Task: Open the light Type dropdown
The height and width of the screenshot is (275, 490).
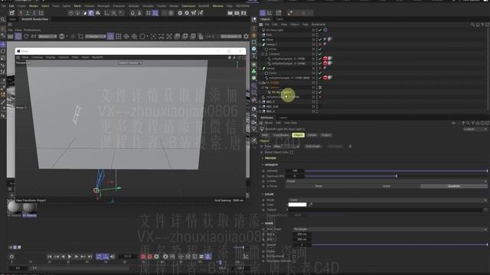Action: [286, 146]
